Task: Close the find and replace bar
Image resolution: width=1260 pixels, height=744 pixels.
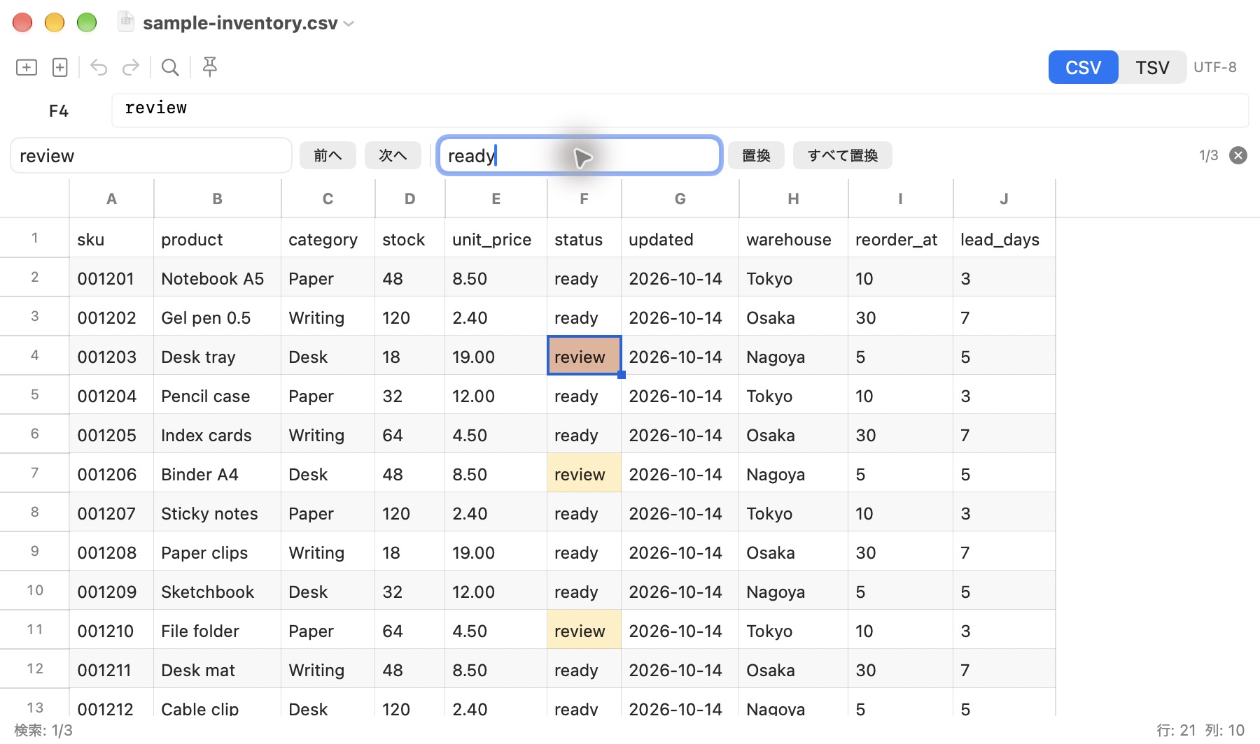Action: click(x=1238, y=155)
